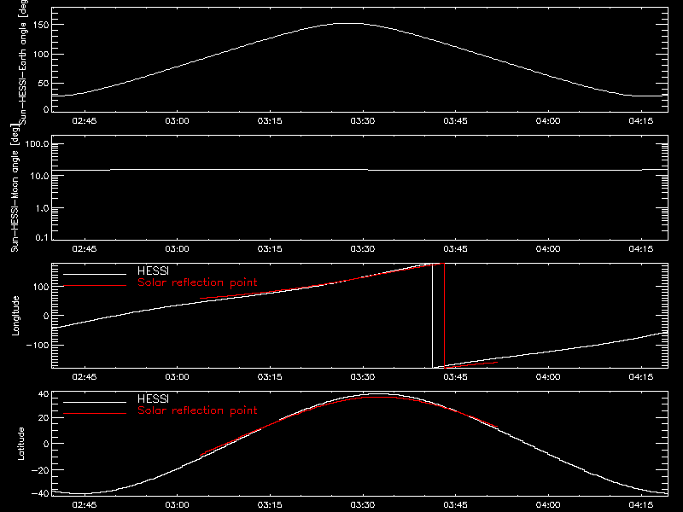
Task: Select HESSI legend text in Latitude plot
Action: 153,399
